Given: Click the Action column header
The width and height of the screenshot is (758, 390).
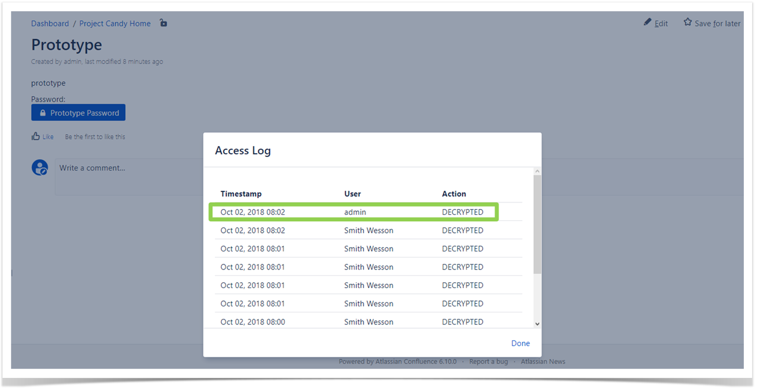Looking at the screenshot, I should coord(454,194).
